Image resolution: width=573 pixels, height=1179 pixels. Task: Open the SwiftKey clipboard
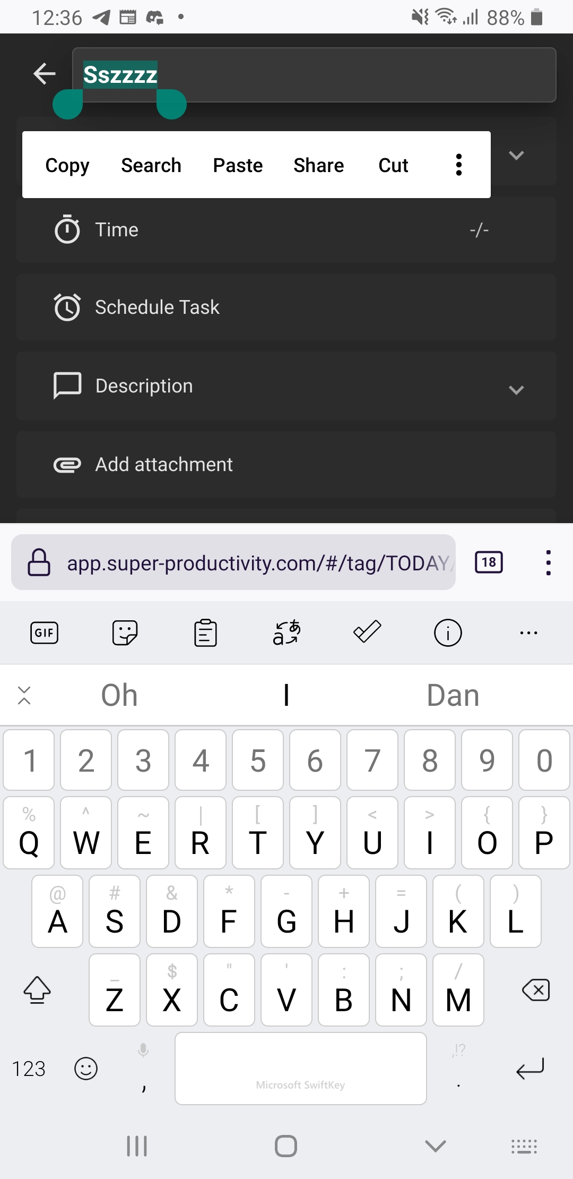tap(206, 633)
